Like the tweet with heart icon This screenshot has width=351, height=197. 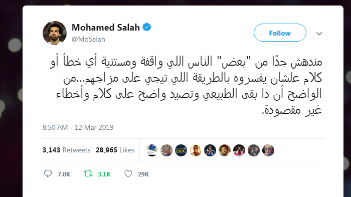128,173
